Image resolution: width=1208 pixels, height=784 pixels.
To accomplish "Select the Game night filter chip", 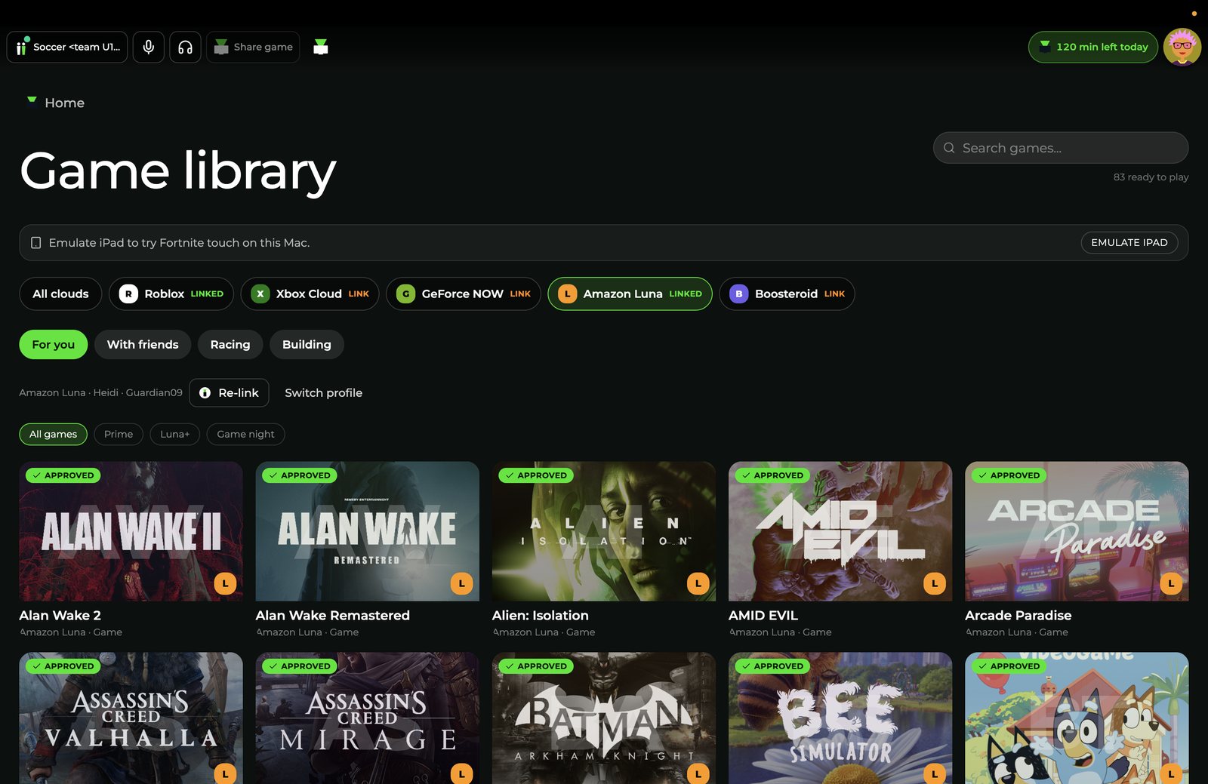I will pyautogui.click(x=245, y=434).
